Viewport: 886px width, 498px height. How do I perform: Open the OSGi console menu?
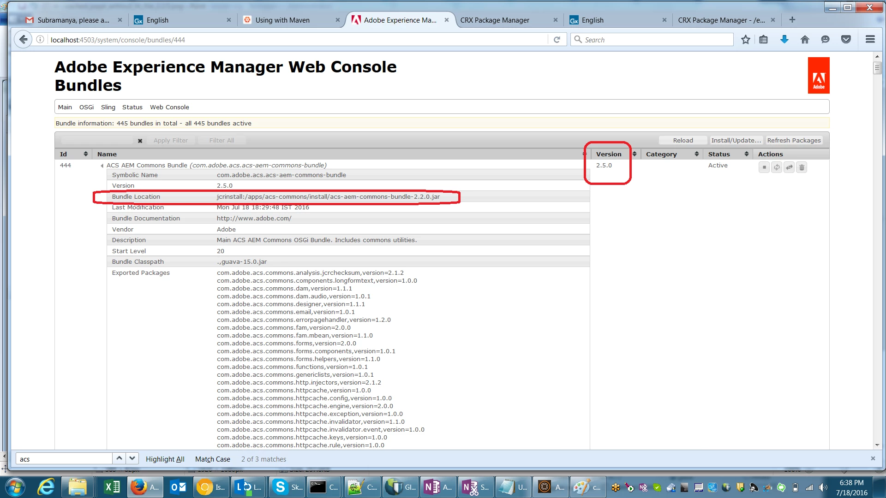(x=86, y=107)
